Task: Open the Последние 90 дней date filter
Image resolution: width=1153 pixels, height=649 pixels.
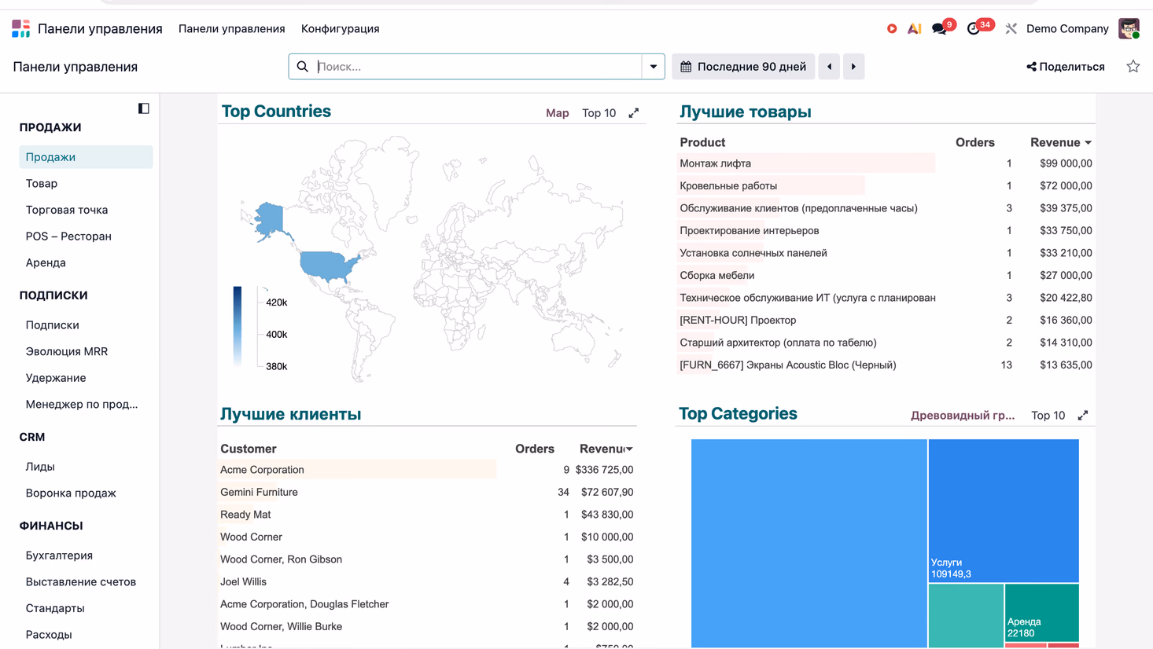Action: [743, 67]
